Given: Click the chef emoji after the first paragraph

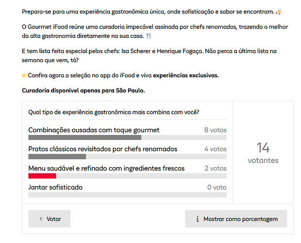Looking at the screenshot, I should coord(278,11).
